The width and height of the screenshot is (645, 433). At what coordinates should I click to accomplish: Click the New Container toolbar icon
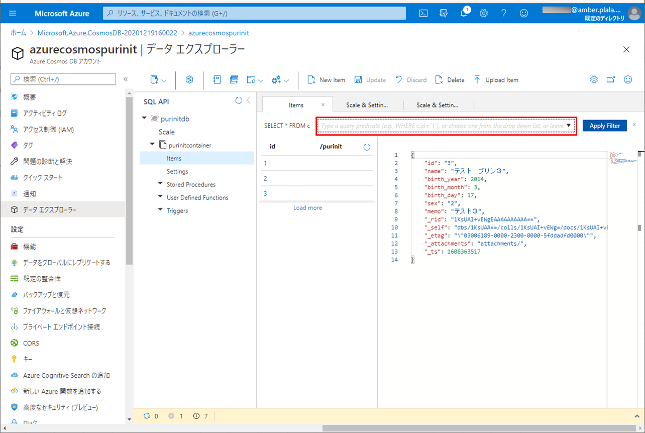(x=155, y=80)
